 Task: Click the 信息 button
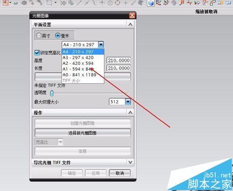pyautogui.click(x=82, y=151)
